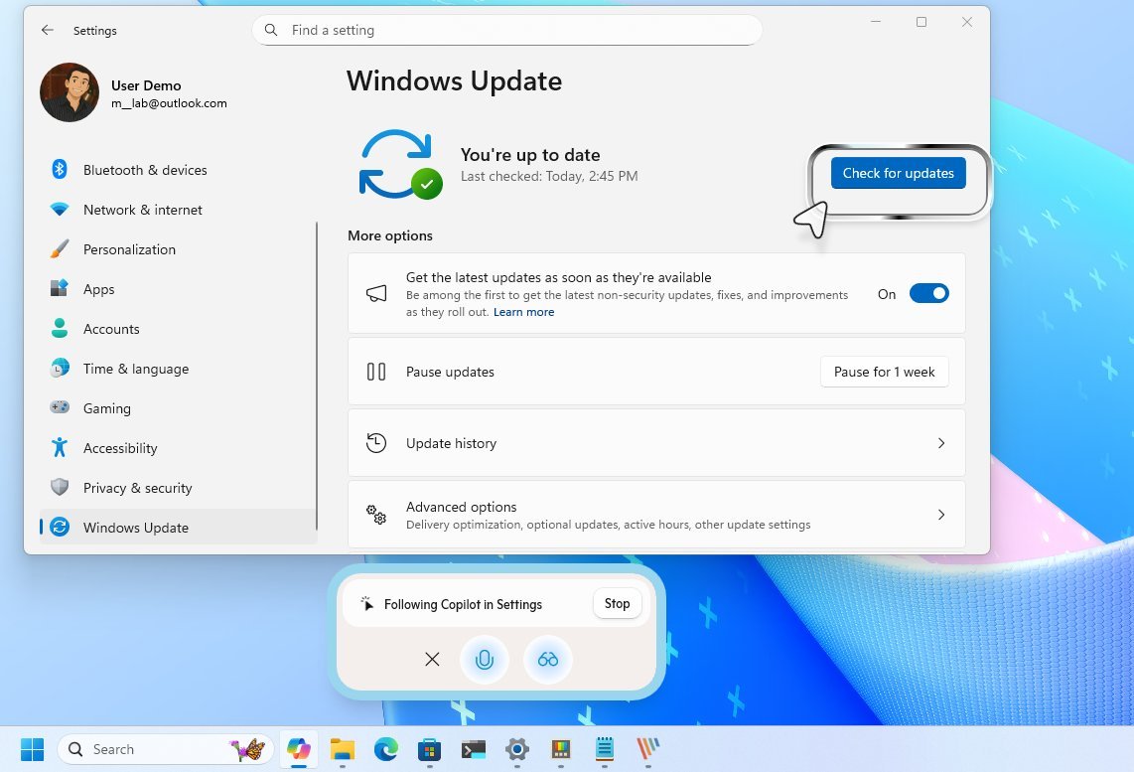Open Terminal from the taskbar
Viewport: 1134px width, 772px height.
click(x=474, y=749)
